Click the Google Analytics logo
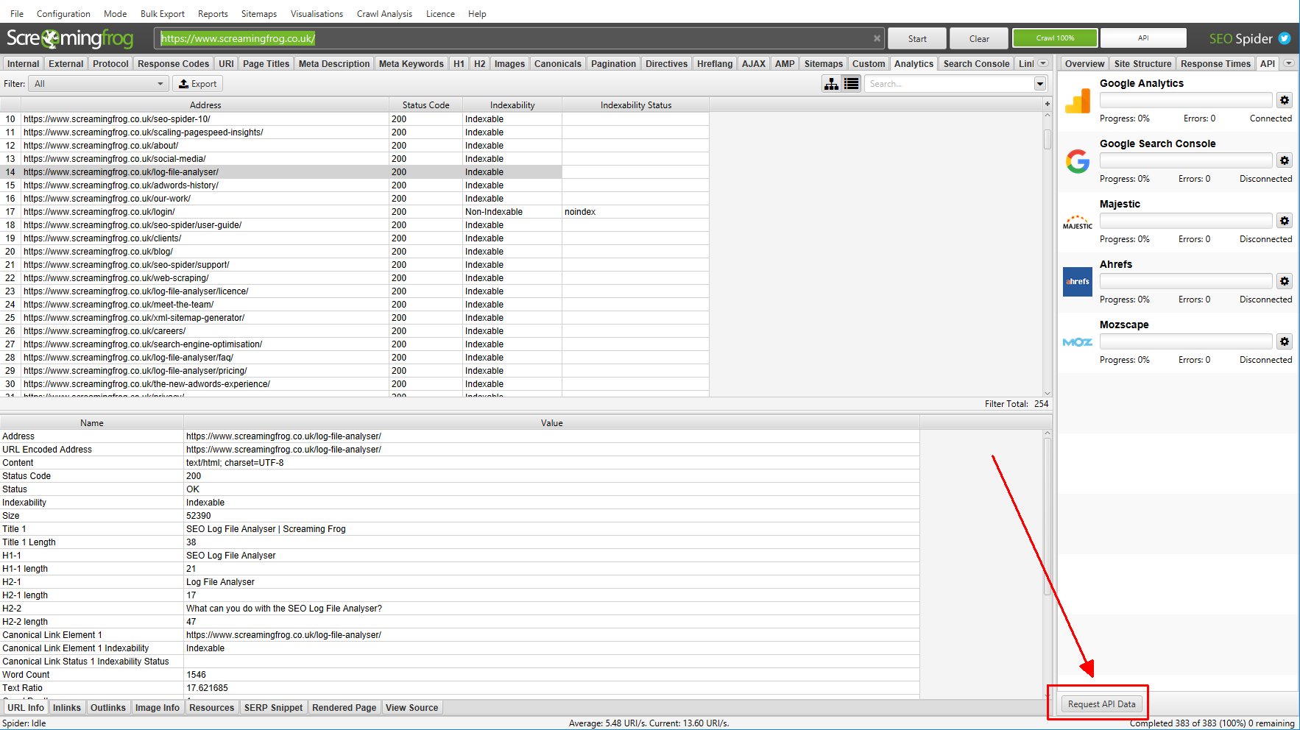This screenshot has height=730, width=1300. coord(1078,100)
